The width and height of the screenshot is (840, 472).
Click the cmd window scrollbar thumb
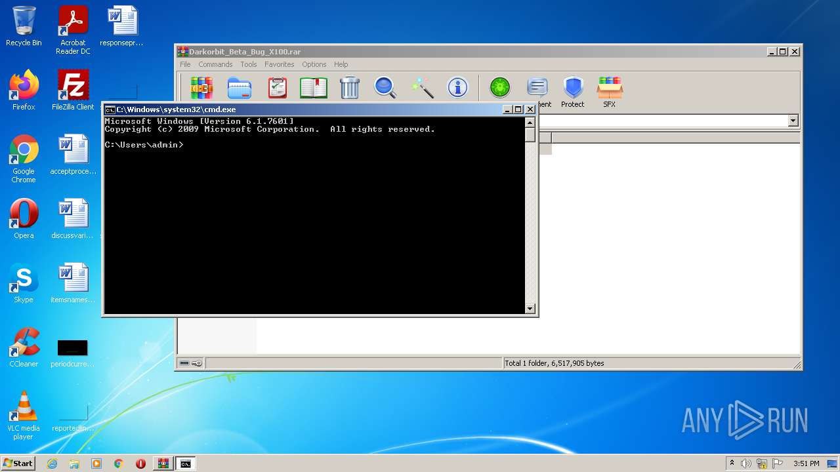[x=530, y=134]
